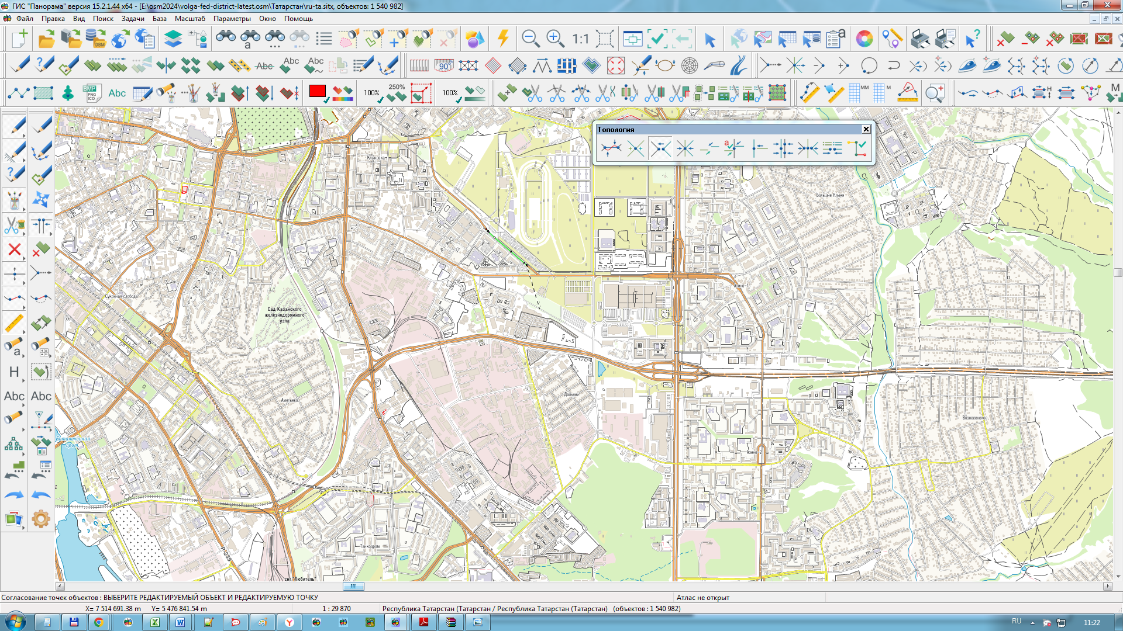Open the Задачи menu
The image size is (1123, 631).
(133, 19)
